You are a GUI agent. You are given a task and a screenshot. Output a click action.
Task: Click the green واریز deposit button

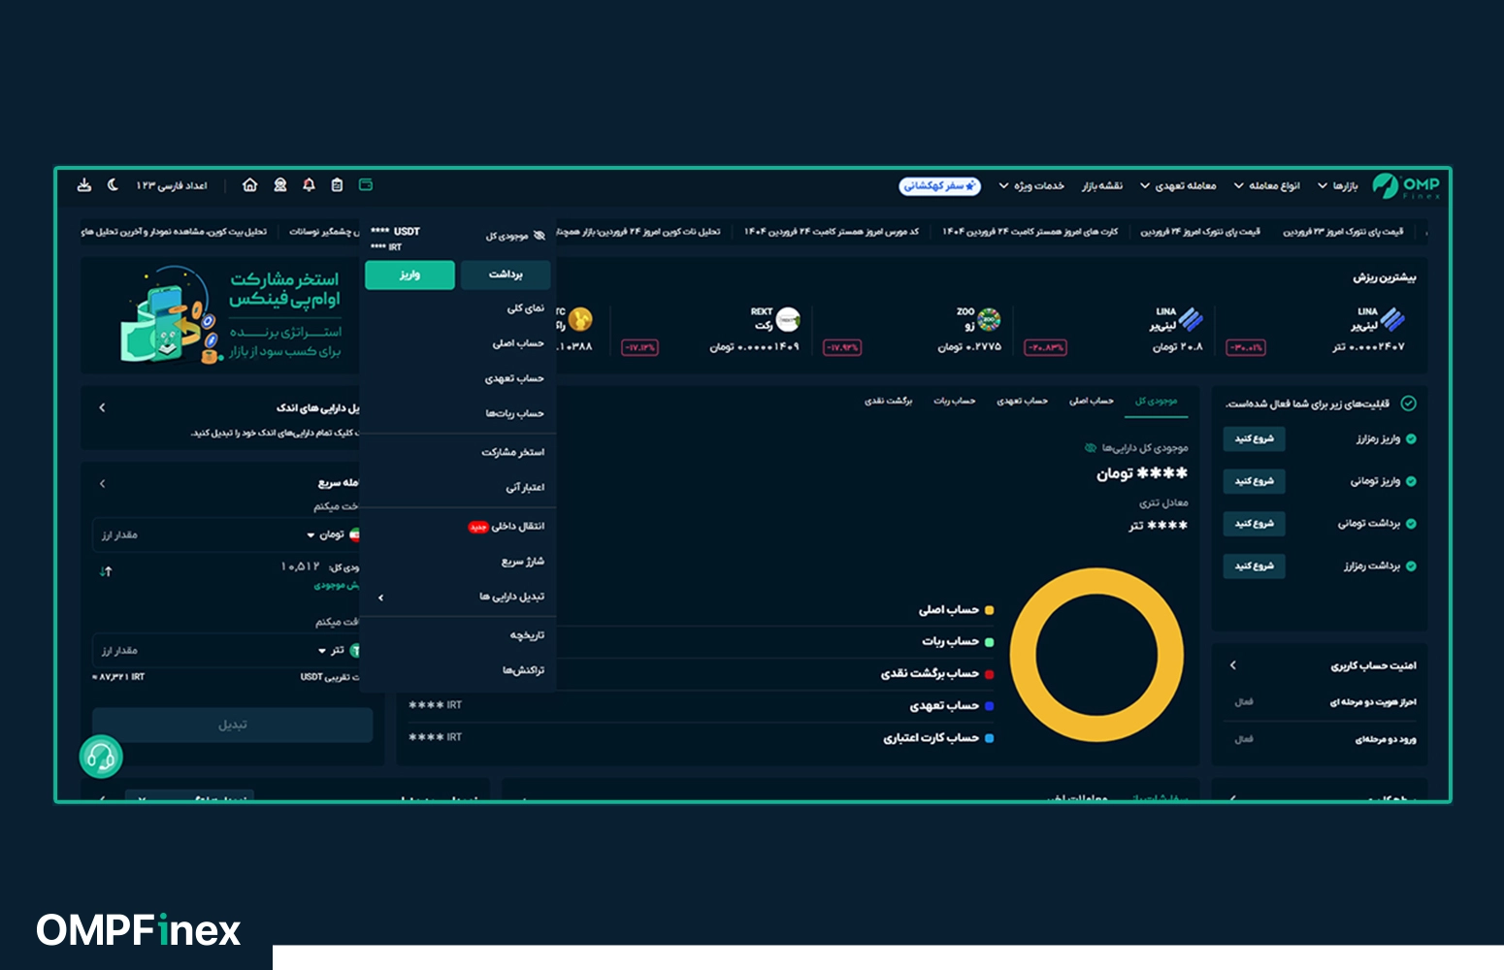coord(409,275)
